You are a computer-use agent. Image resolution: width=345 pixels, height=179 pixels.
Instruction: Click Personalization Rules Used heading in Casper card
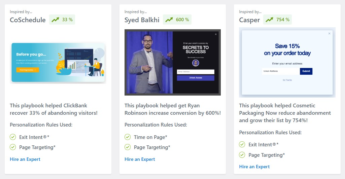pyautogui.click(x=270, y=132)
